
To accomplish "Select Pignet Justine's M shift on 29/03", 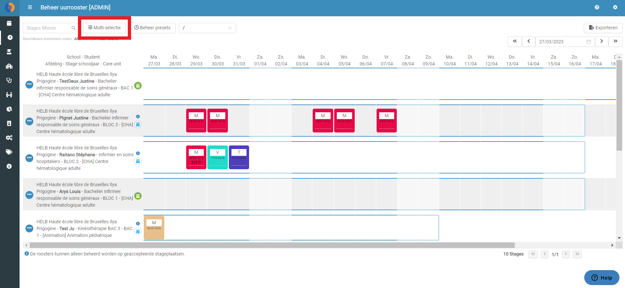I will (196, 120).
